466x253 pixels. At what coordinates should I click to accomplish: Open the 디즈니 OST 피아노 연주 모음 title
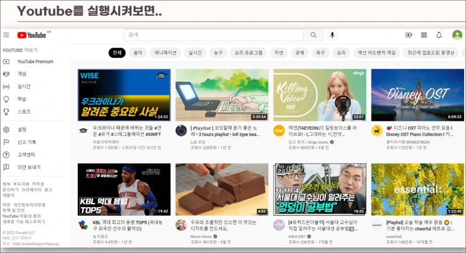(x=420, y=131)
